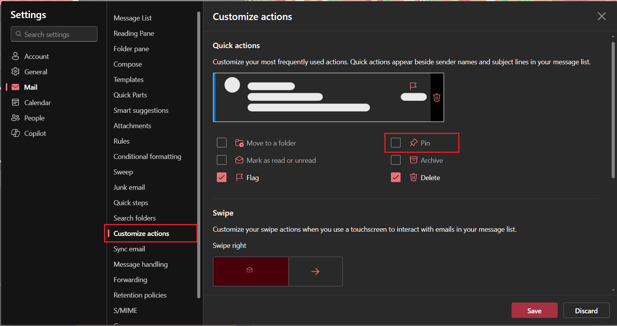This screenshot has height=326, width=617.
Task: Enable the Move to a folder checkbox
Action: coord(222,143)
